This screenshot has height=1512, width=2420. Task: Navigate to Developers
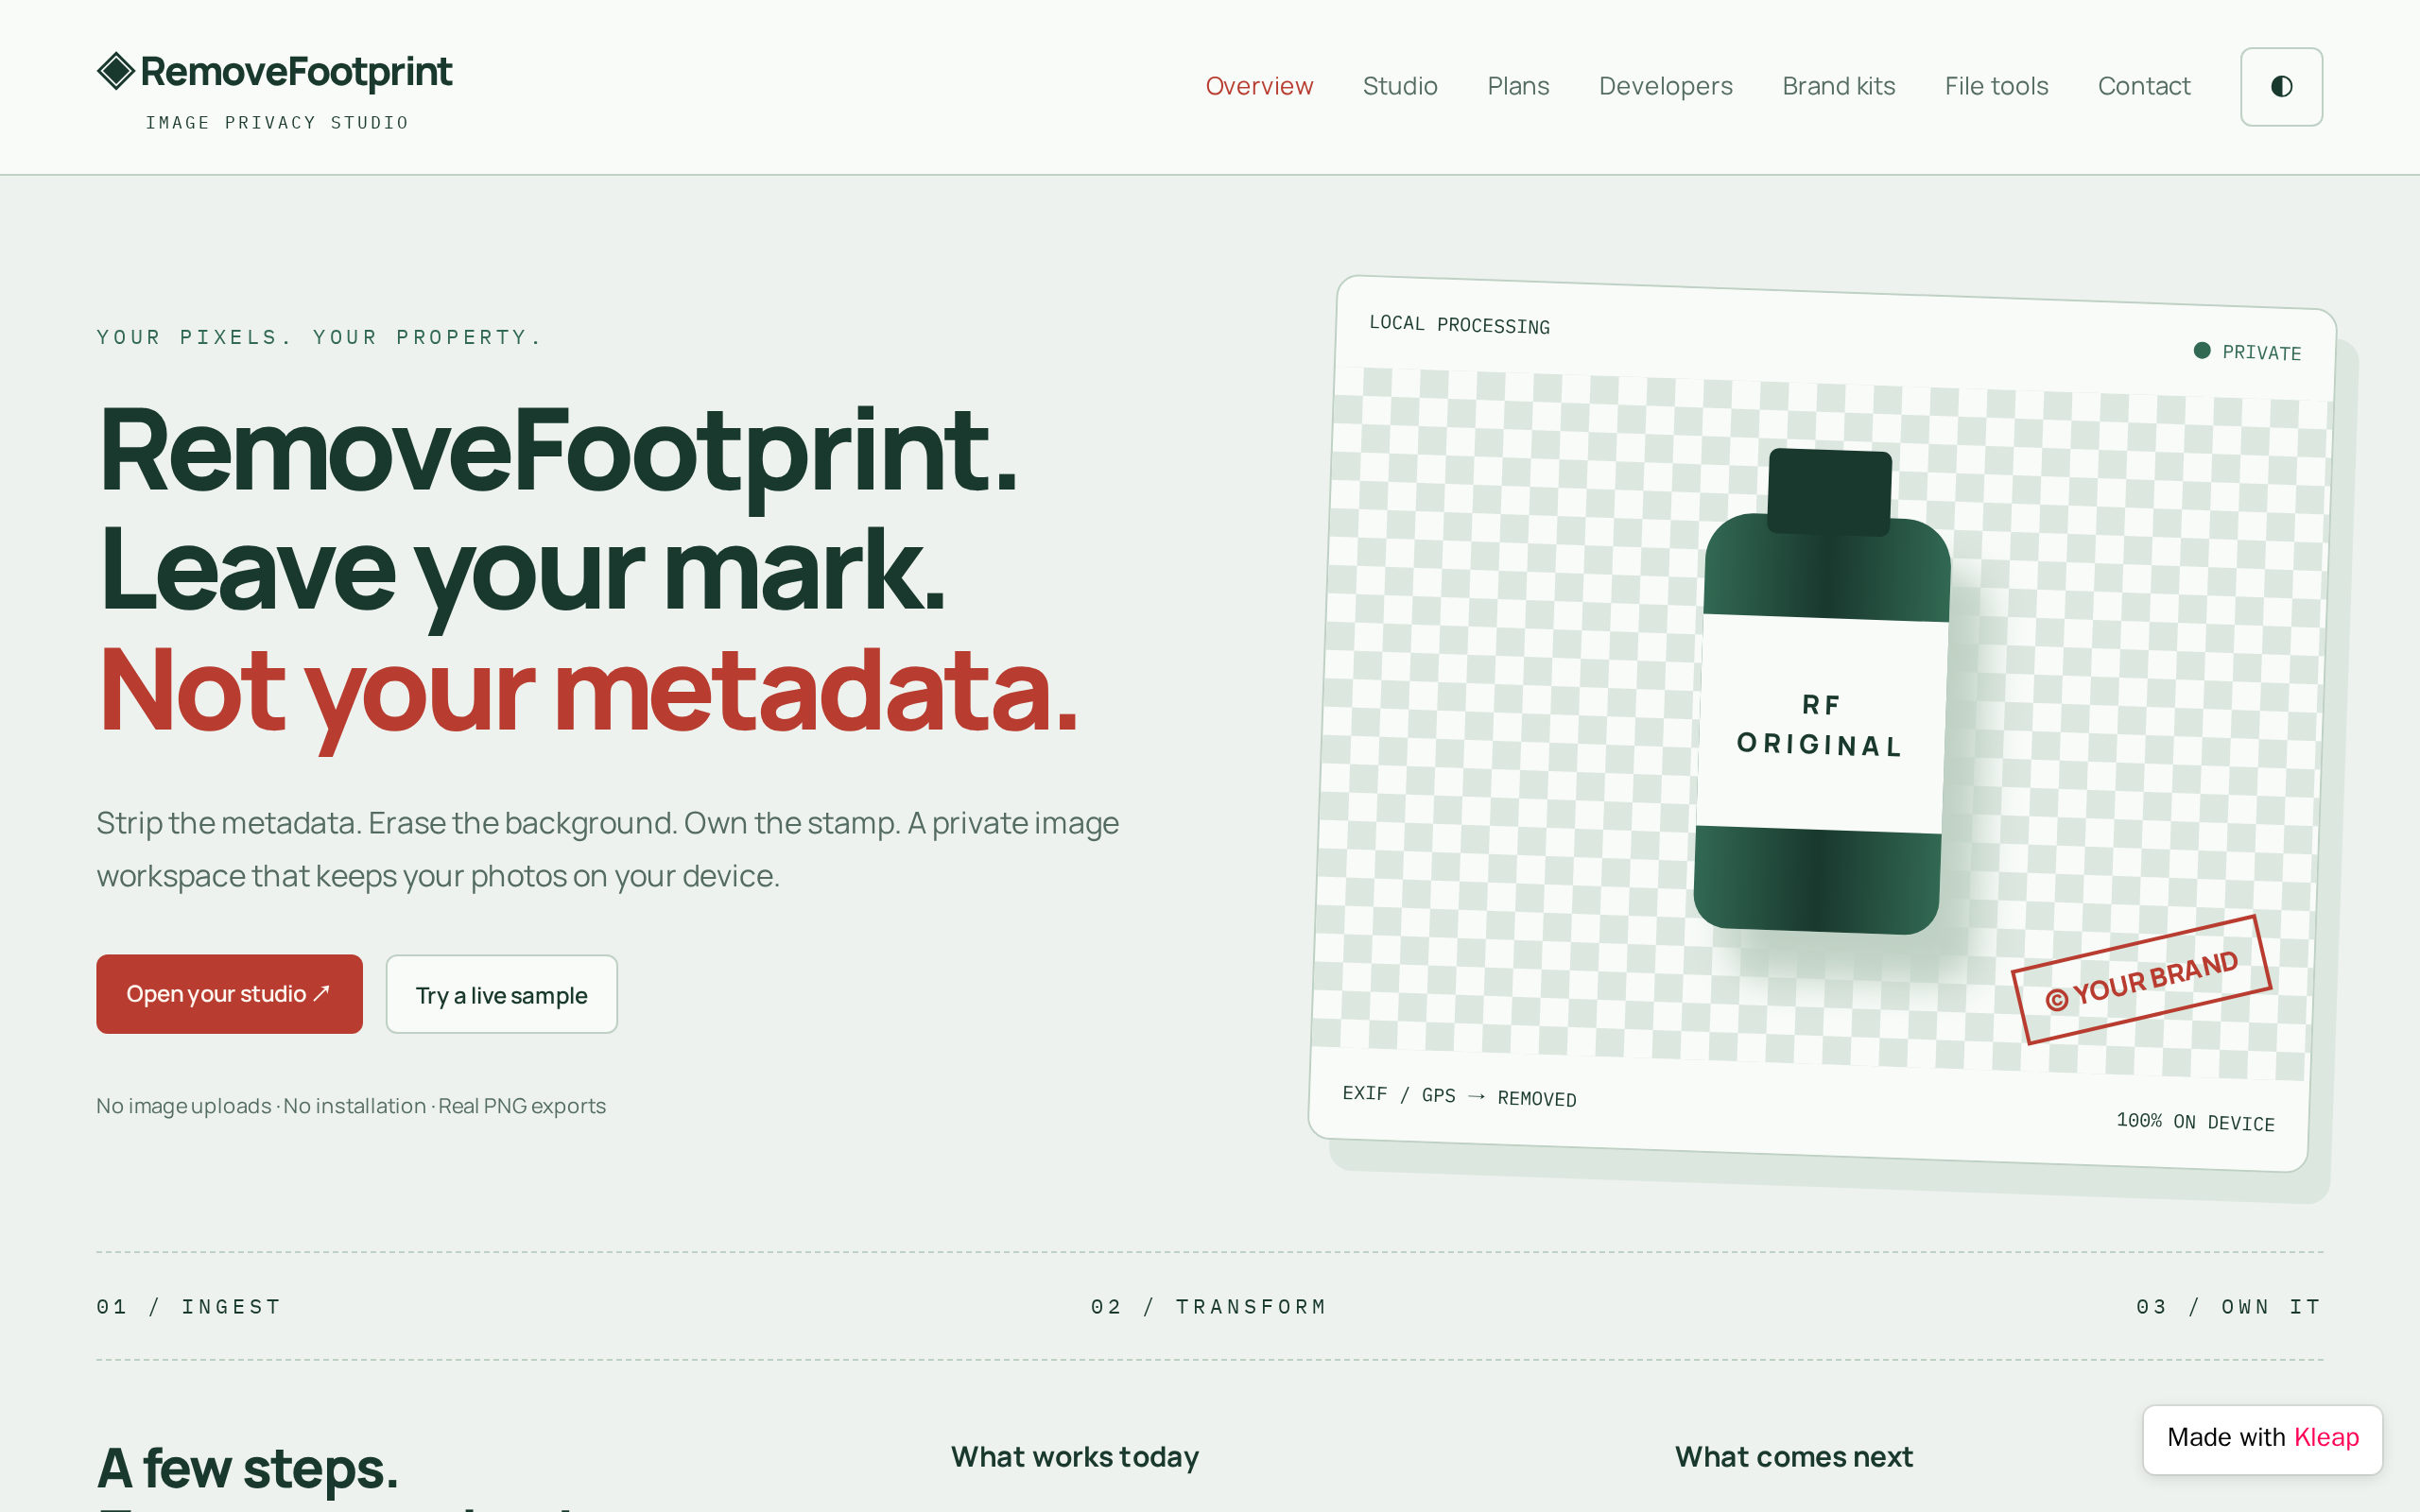tap(1665, 86)
